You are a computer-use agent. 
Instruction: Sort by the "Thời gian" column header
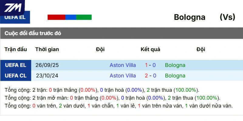click(47, 49)
